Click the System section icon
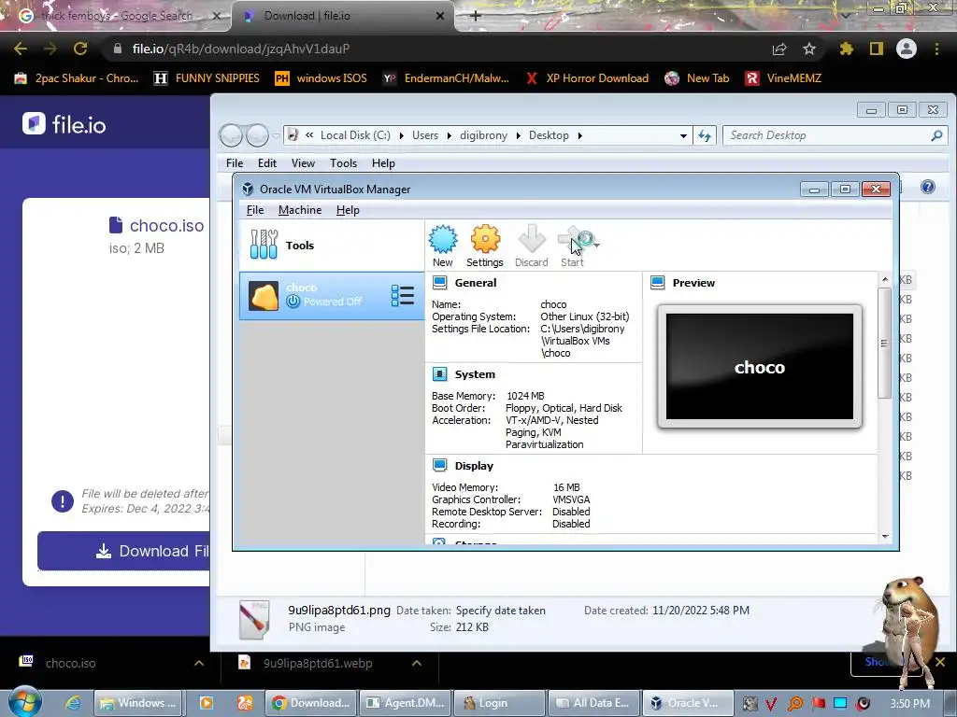Viewport: 957px width, 717px height. (439, 373)
